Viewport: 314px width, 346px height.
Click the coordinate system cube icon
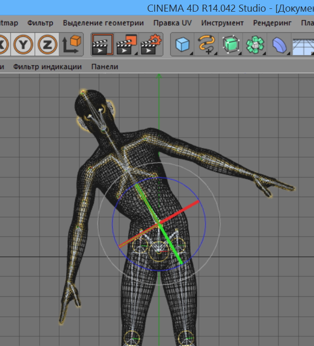click(x=71, y=45)
